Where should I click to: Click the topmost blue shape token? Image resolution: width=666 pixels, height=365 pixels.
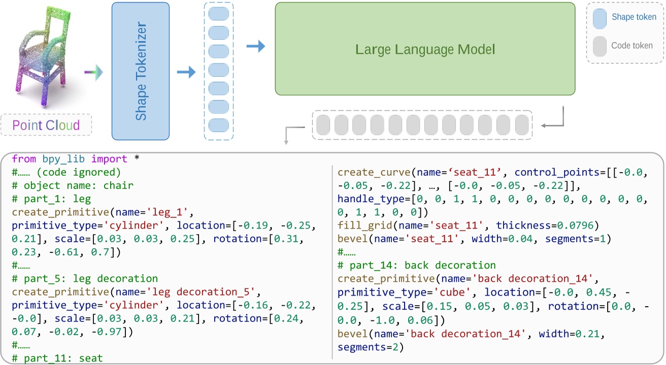point(218,12)
